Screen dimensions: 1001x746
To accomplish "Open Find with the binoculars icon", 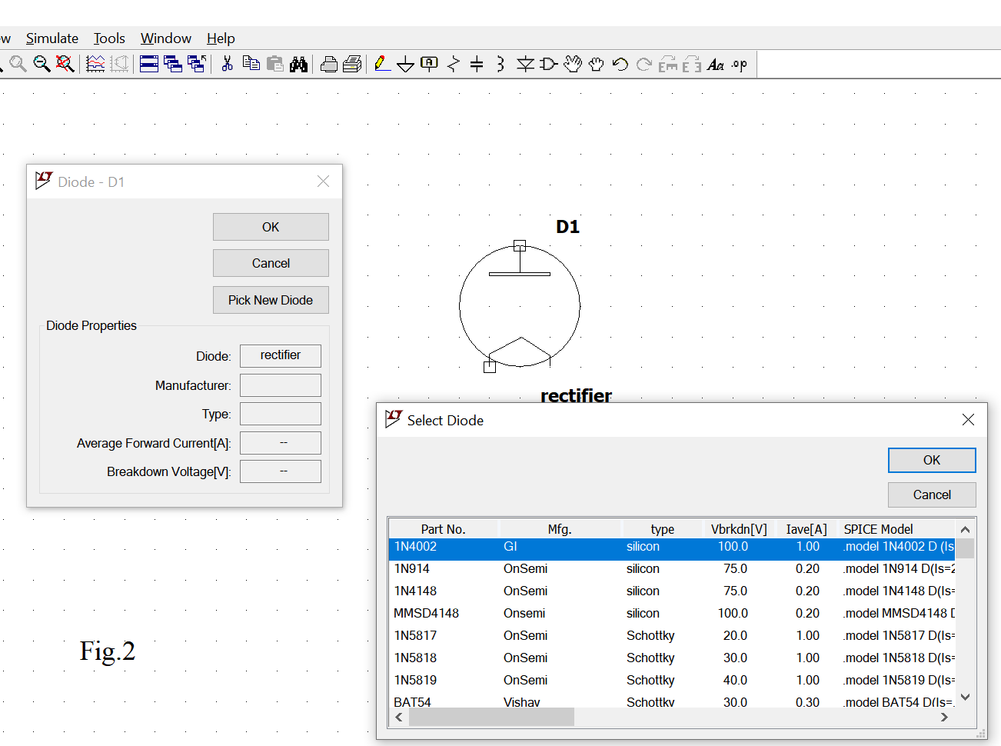I will pos(298,65).
